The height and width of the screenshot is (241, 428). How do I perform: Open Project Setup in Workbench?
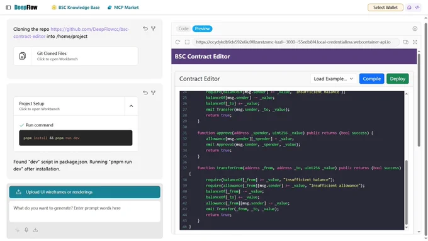(x=69, y=106)
